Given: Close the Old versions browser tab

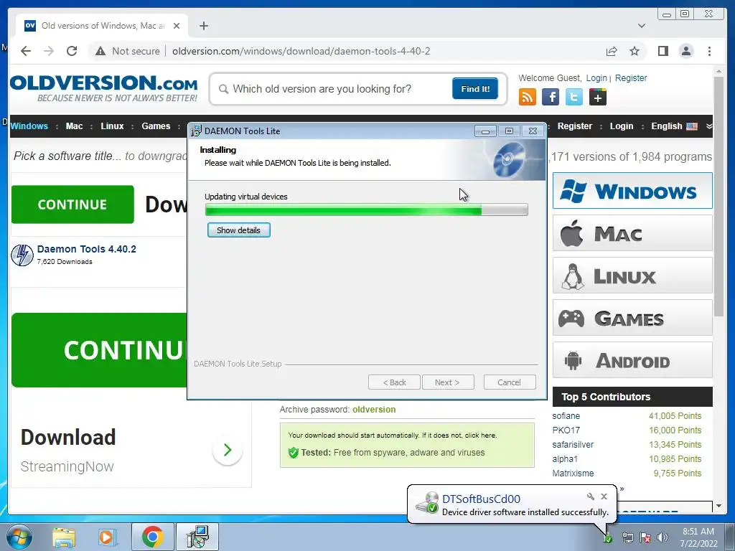Looking at the screenshot, I should pyautogui.click(x=177, y=26).
